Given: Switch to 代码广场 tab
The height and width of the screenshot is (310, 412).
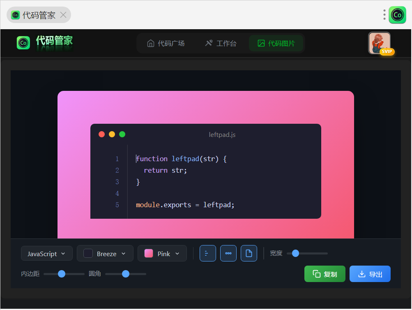Looking at the screenshot, I should (166, 43).
